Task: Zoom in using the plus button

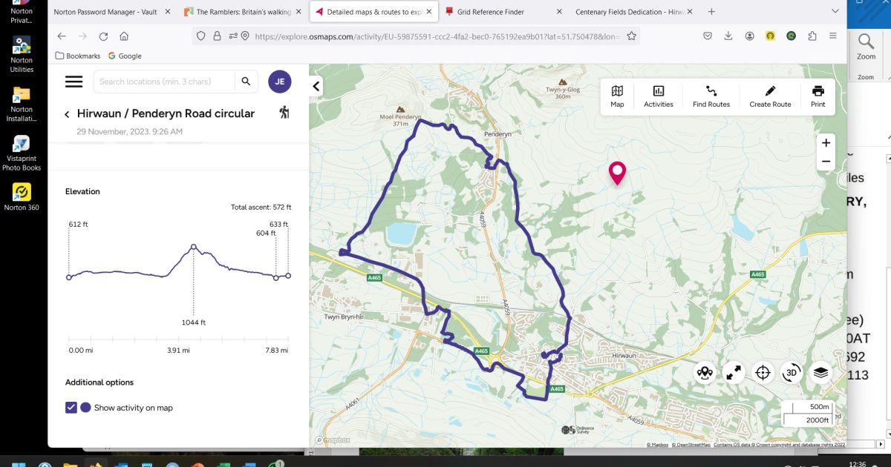Action: (826, 142)
